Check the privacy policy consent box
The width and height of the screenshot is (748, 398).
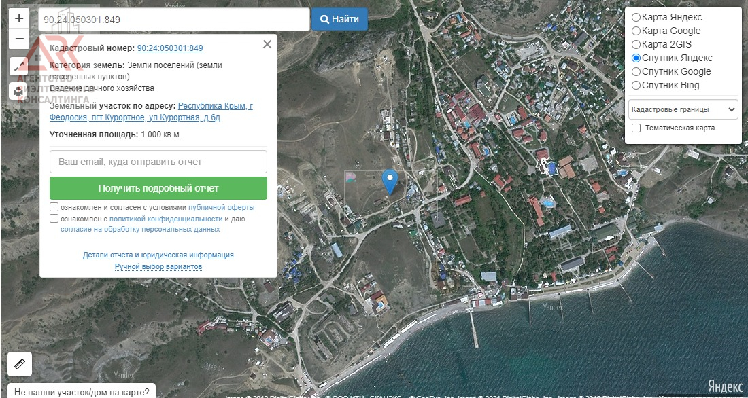coord(54,219)
